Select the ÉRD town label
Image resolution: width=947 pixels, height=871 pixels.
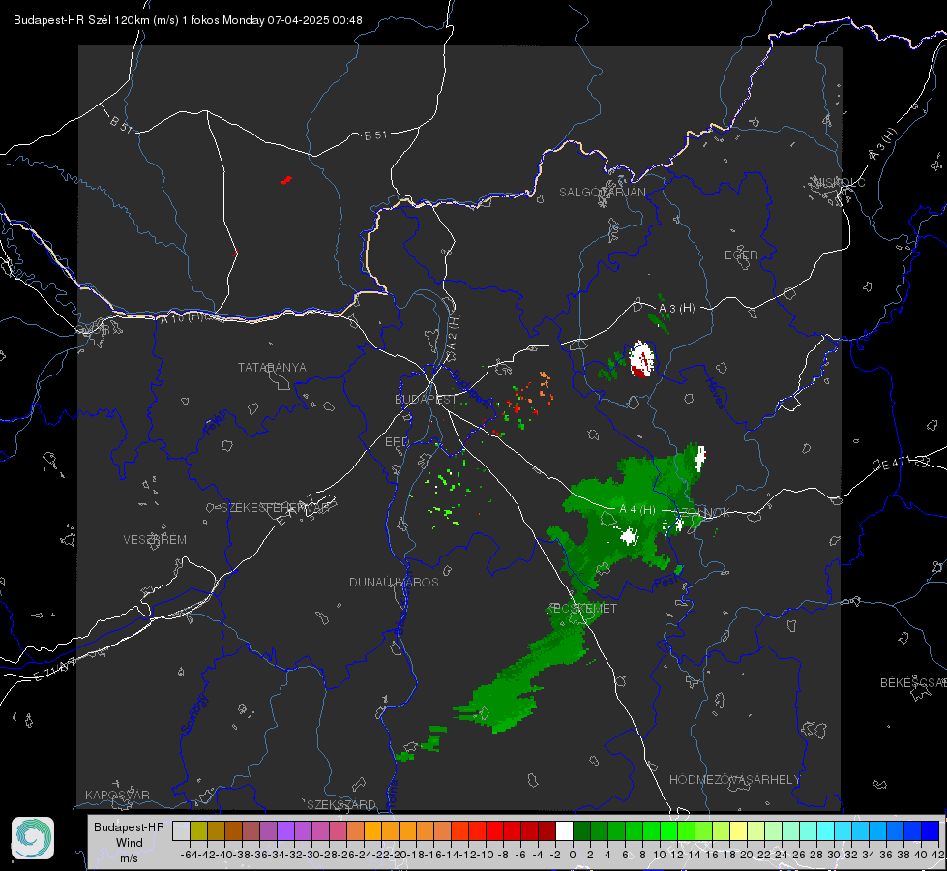[397, 442]
